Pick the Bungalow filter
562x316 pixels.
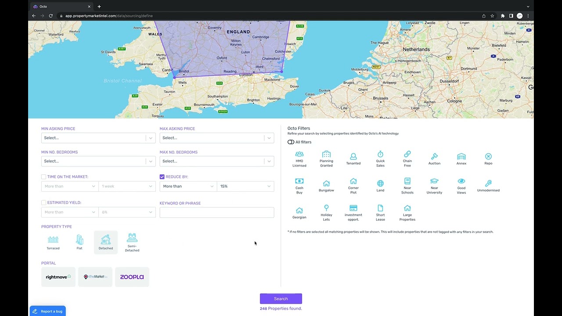coord(326,186)
